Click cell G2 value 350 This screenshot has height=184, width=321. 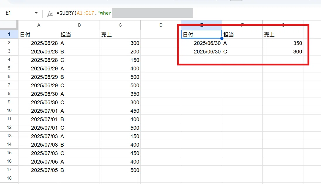click(x=283, y=43)
